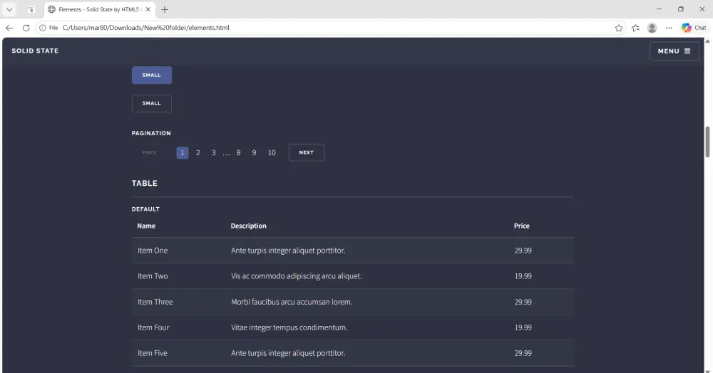Select the Elements - Solid State browser tab
The width and height of the screenshot is (713, 373).
pyautogui.click(x=100, y=9)
